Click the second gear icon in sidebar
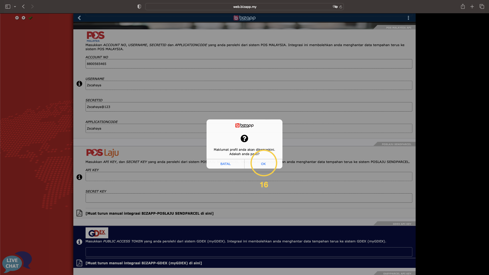Screen dimensions: 489x275 [x=23, y=18]
